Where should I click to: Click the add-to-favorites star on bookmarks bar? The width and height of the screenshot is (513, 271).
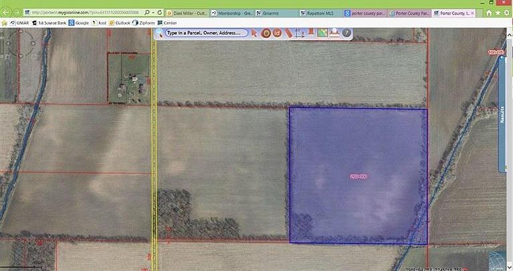click(4, 23)
